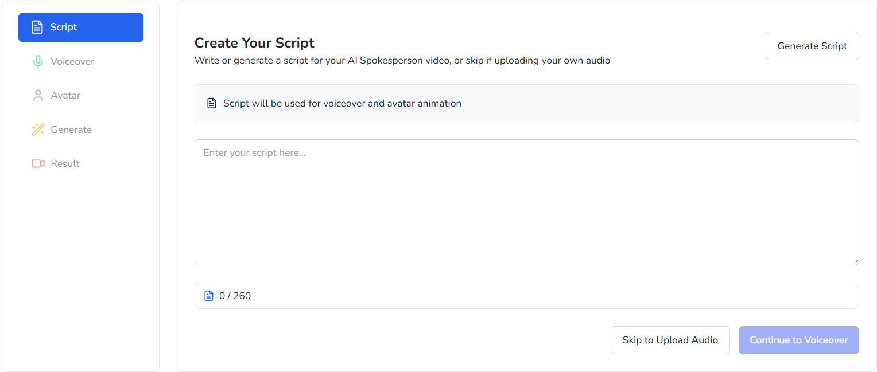Image resolution: width=877 pixels, height=372 pixels.
Task: Click the document icon in the info banner
Action: tap(212, 104)
